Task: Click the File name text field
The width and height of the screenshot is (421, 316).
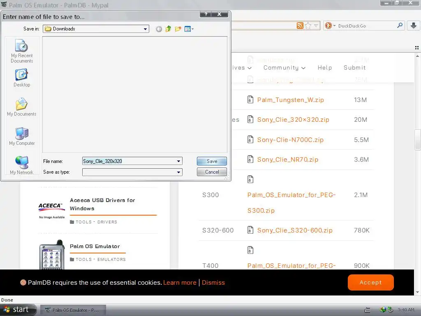Action: [x=129, y=161]
